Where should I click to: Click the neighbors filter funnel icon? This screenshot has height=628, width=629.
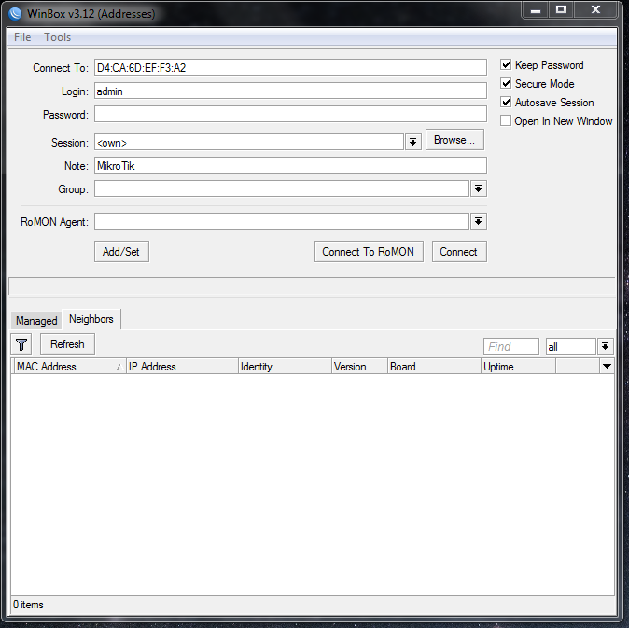(21, 344)
